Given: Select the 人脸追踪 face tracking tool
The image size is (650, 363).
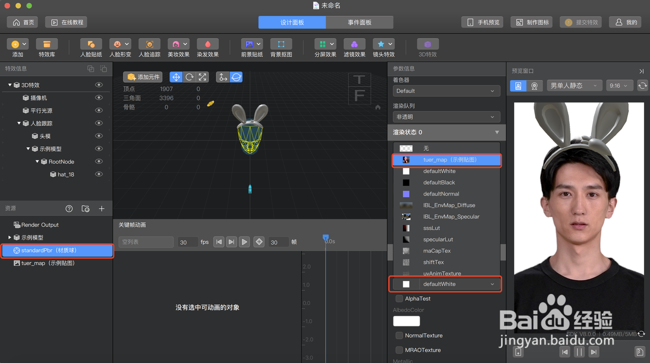Looking at the screenshot, I should pos(149,44).
